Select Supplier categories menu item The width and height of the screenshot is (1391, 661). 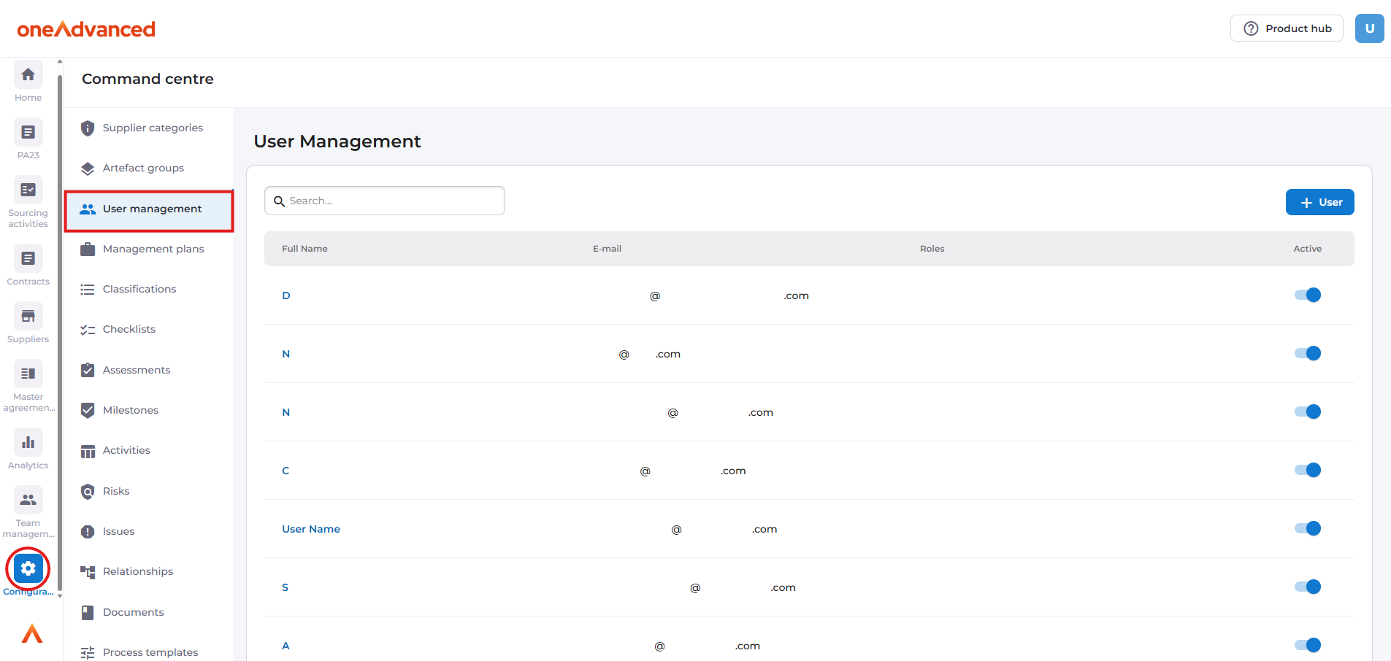coord(153,128)
